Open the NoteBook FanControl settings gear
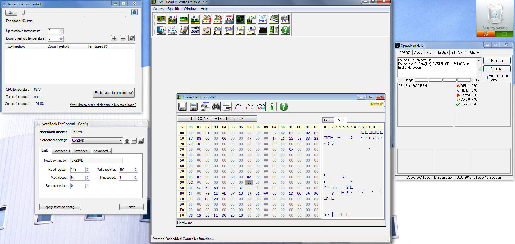Image resolution: width=515 pixels, height=244 pixels. click(134, 12)
